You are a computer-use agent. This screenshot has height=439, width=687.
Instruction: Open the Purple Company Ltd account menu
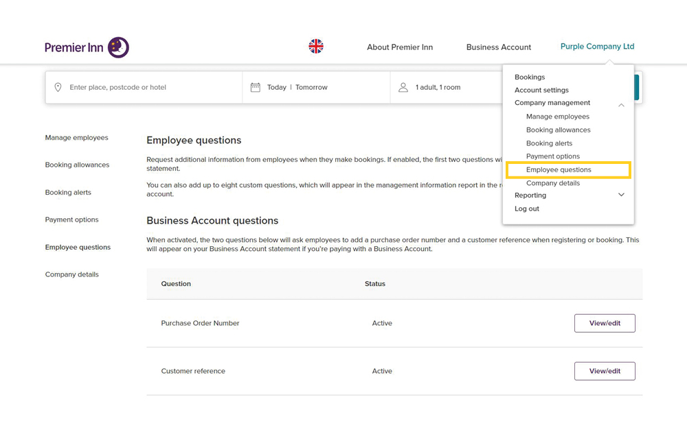click(x=597, y=47)
